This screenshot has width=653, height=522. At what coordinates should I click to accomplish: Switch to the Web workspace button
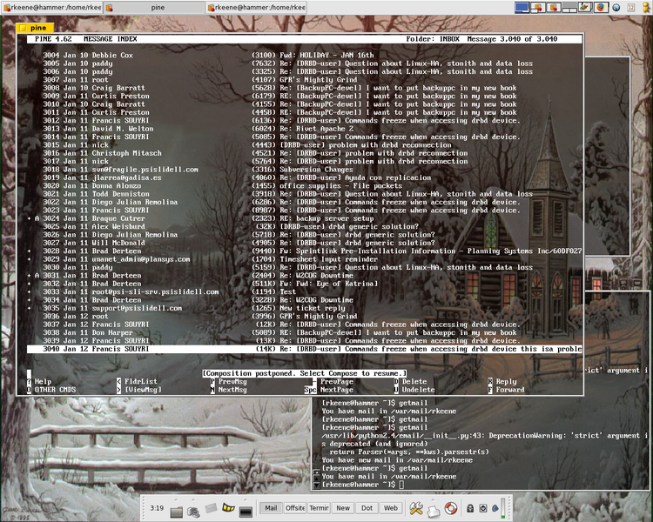pos(391,508)
